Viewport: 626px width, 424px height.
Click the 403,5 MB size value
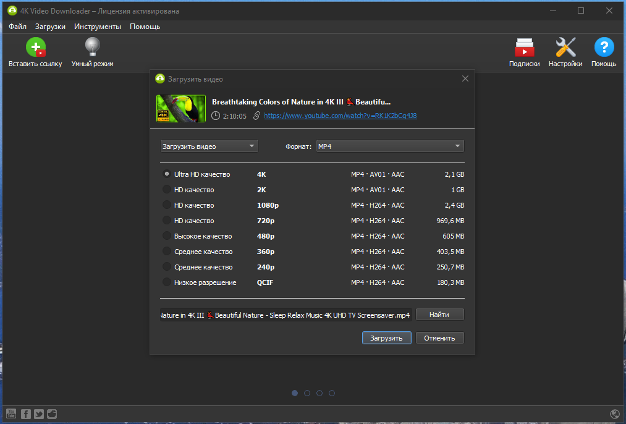click(x=450, y=252)
